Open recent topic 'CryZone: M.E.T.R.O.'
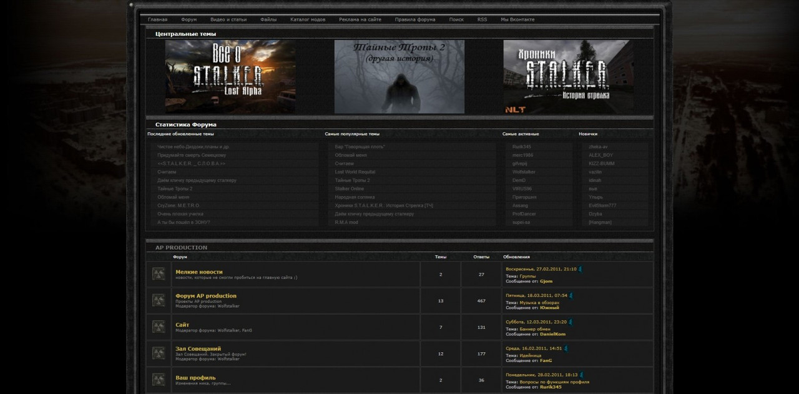Image resolution: width=799 pixels, height=394 pixels. point(178,205)
